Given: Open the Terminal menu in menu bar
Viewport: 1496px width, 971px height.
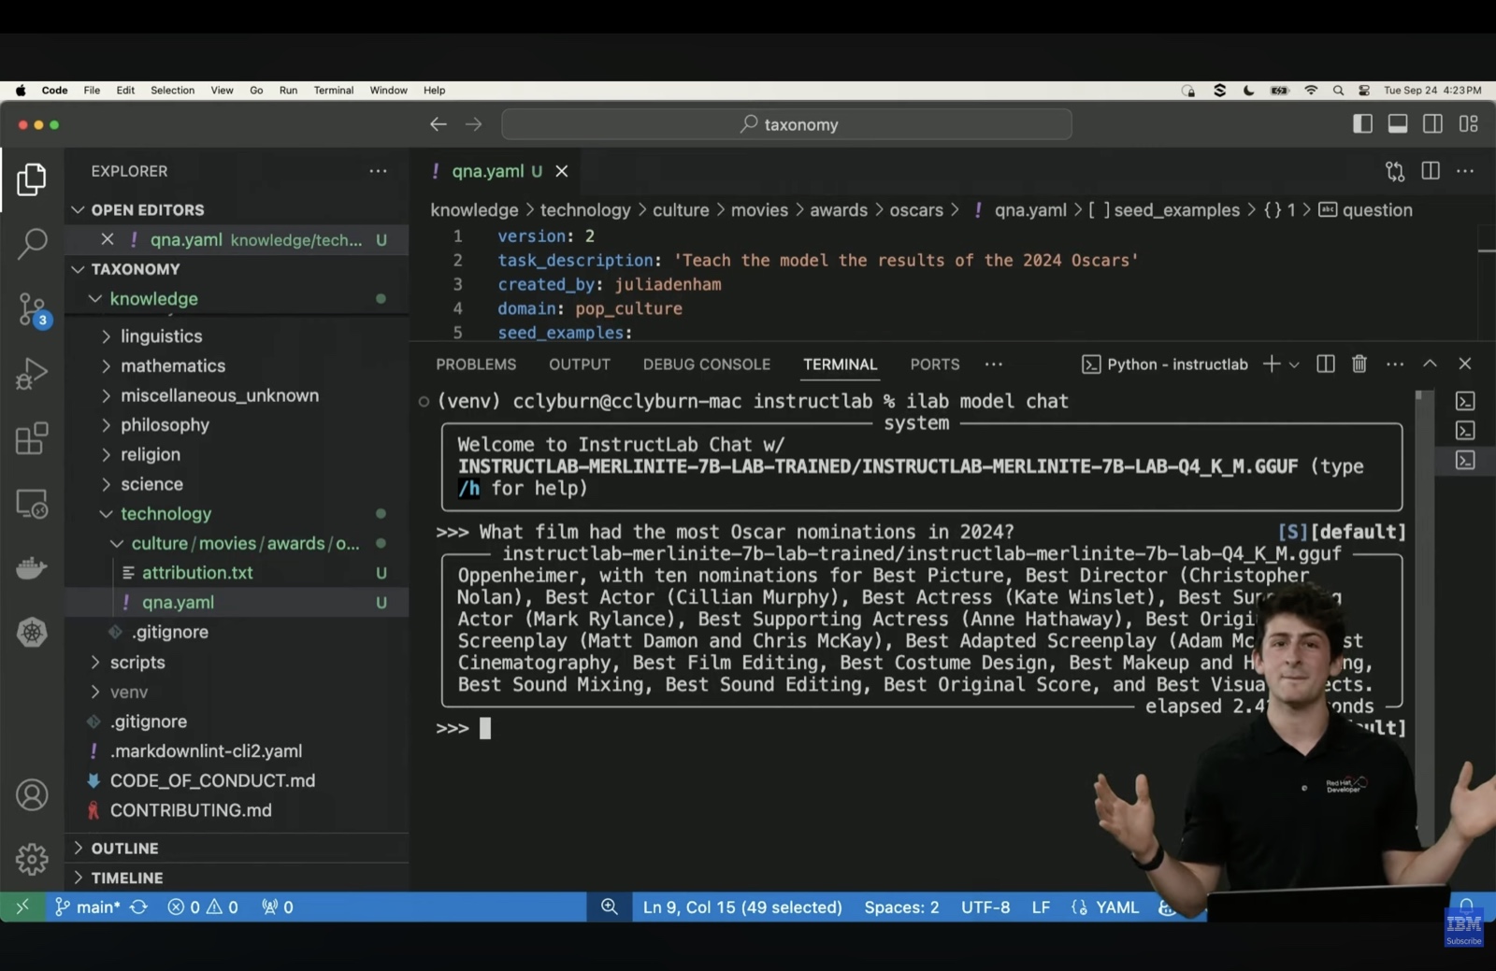Looking at the screenshot, I should click(333, 91).
